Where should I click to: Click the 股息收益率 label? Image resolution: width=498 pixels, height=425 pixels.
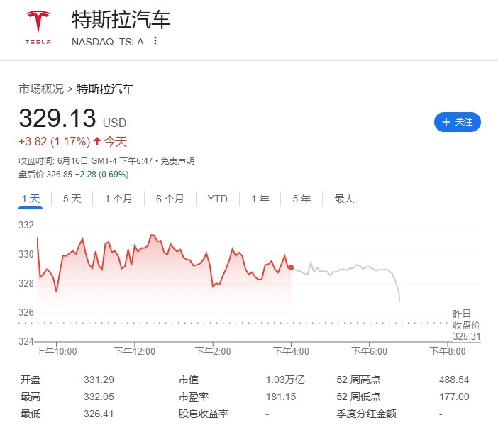pyautogui.click(x=204, y=414)
